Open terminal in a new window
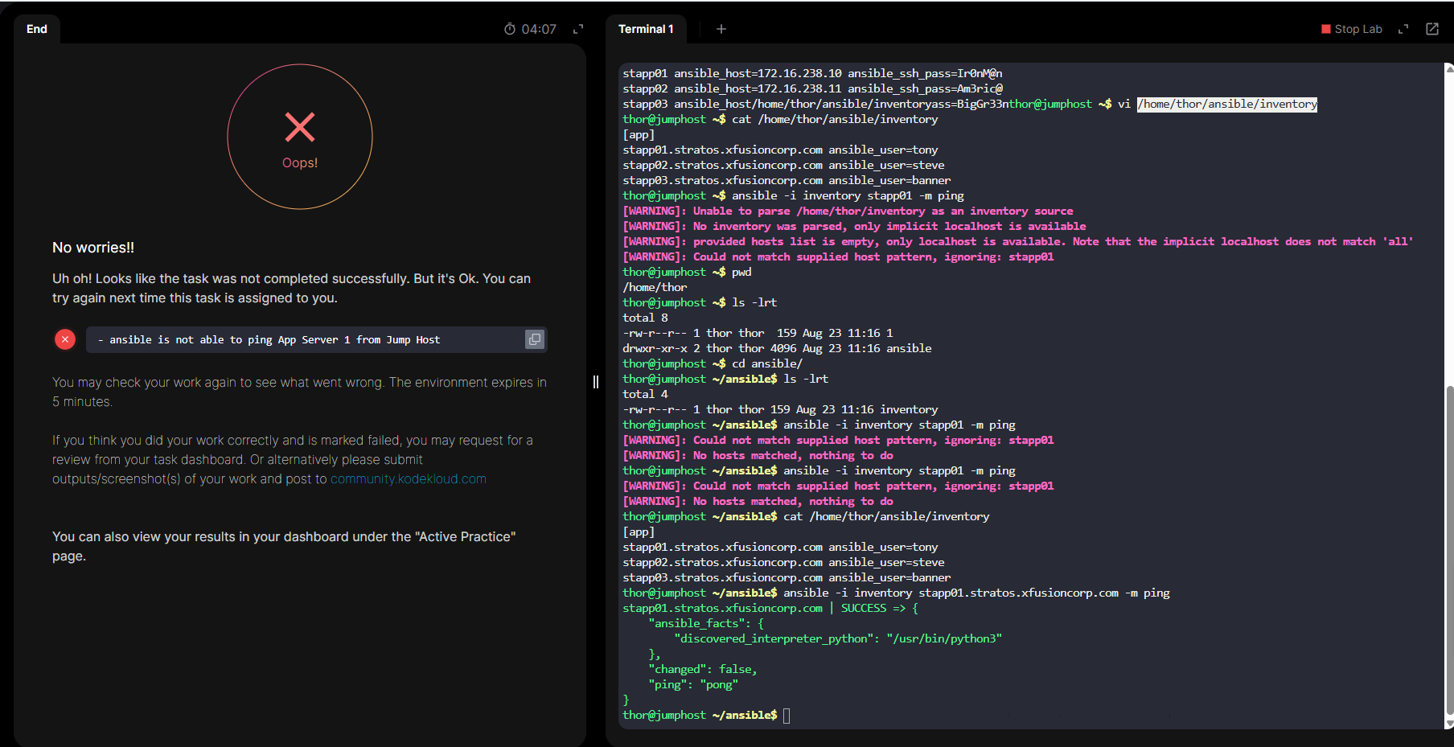This screenshot has height=747, width=1454. [1432, 29]
